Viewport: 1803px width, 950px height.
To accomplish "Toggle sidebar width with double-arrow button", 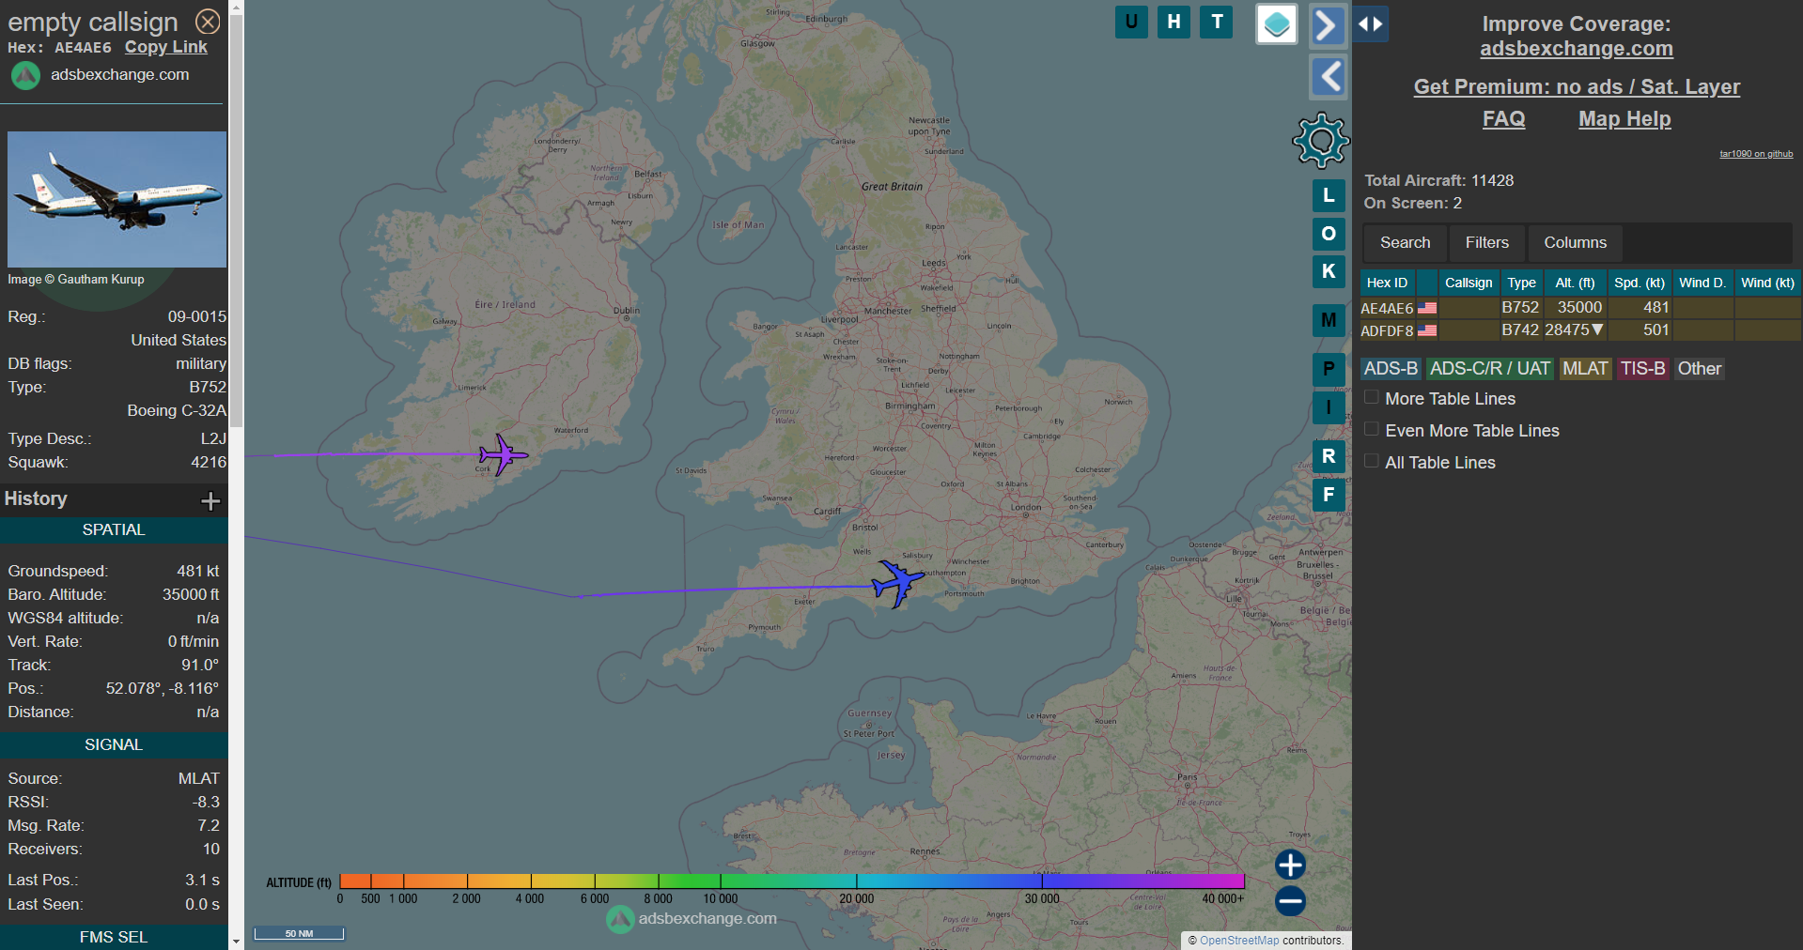I will pos(1371,24).
